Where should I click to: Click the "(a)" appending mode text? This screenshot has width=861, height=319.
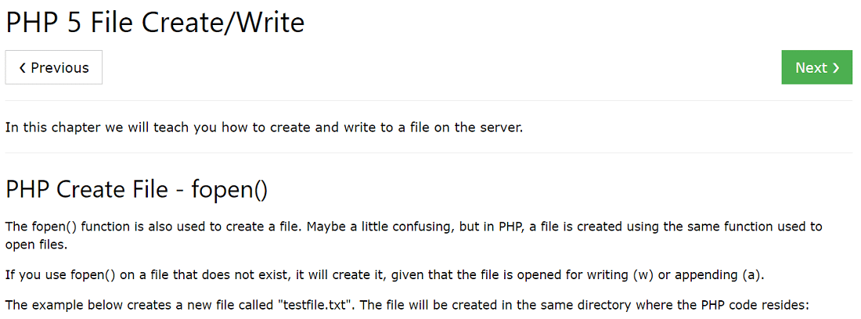pyautogui.click(x=752, y=275)
